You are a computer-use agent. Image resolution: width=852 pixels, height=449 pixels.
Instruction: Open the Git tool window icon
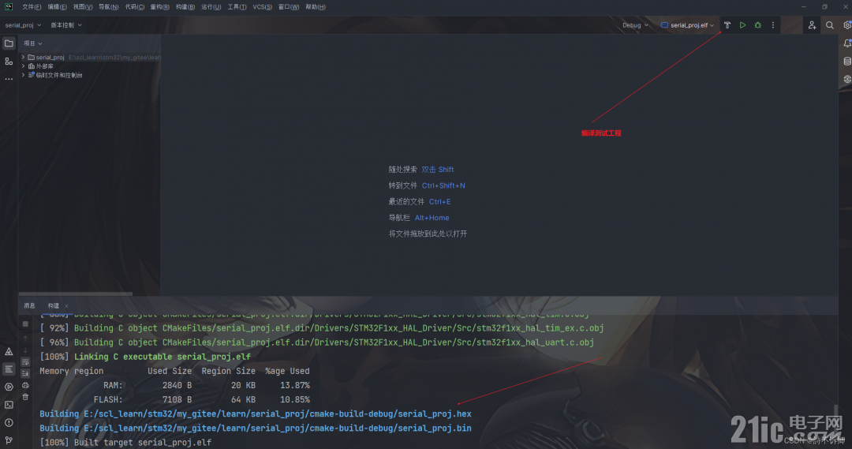pos(9,440)
